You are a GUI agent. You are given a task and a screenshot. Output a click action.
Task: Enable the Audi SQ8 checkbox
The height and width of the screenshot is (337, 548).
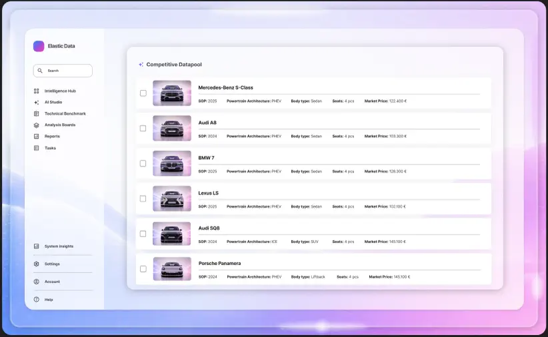[x=143, y=234]
